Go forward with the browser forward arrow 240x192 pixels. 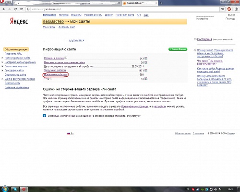(10, 9)
